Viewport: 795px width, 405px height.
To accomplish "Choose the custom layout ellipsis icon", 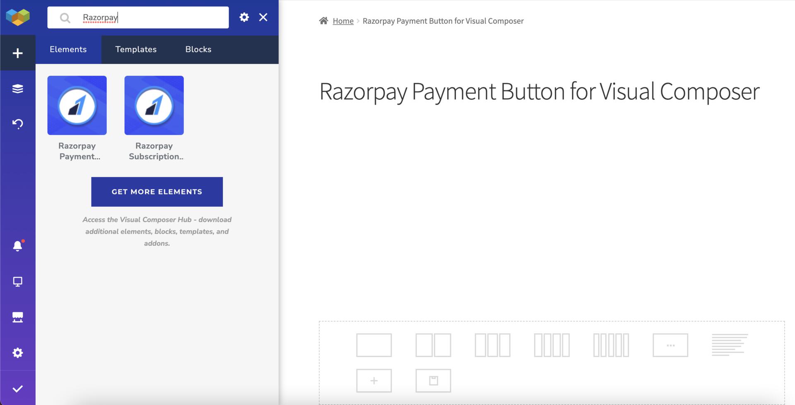I will [670, 345].
